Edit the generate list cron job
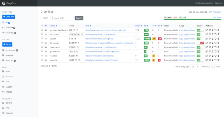 coord(207,52)
